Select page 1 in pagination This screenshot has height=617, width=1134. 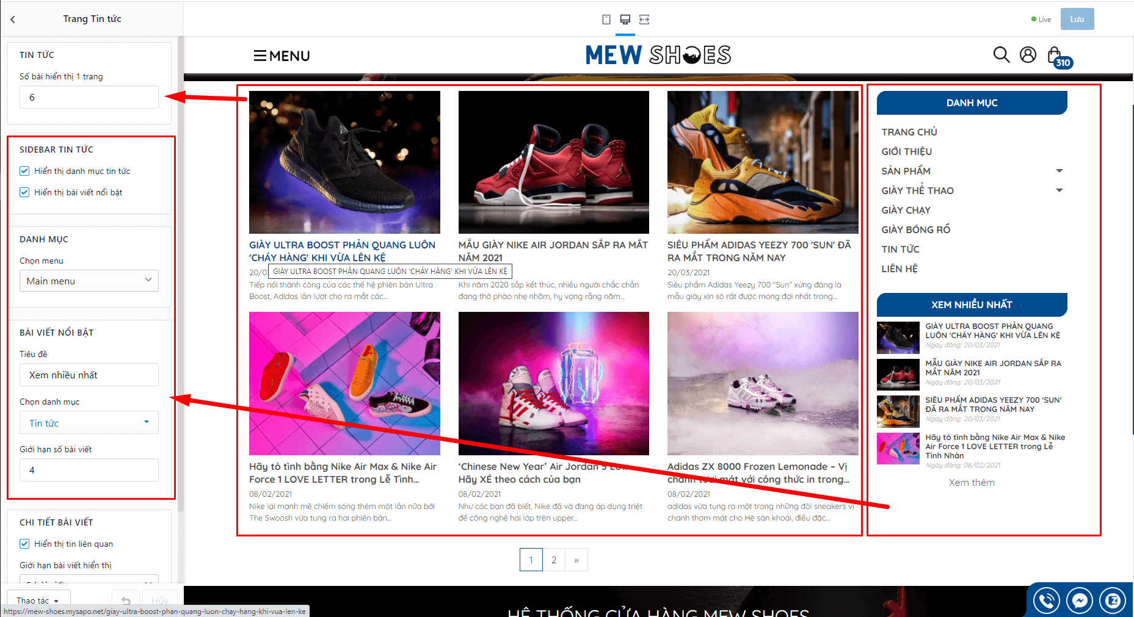point(531,560)
